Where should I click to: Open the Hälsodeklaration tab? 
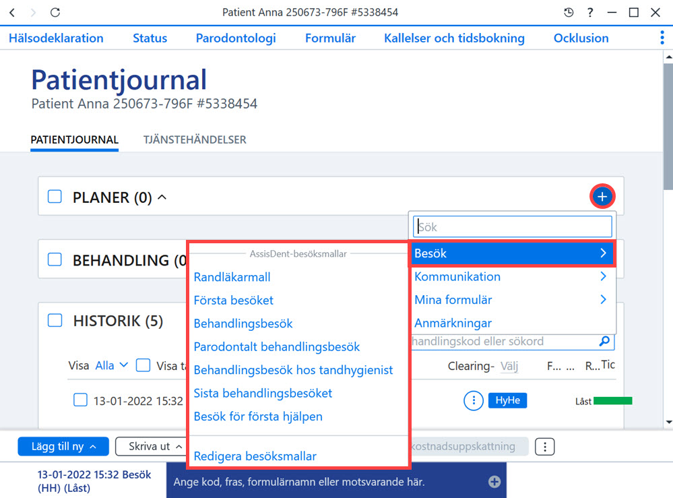point(56,38)
